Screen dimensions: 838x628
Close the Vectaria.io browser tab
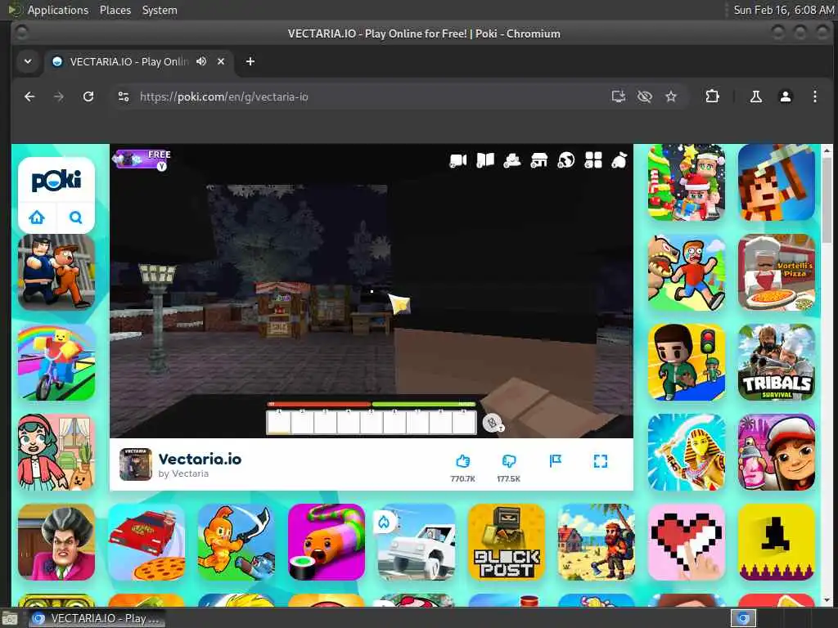tap(221, 61)
